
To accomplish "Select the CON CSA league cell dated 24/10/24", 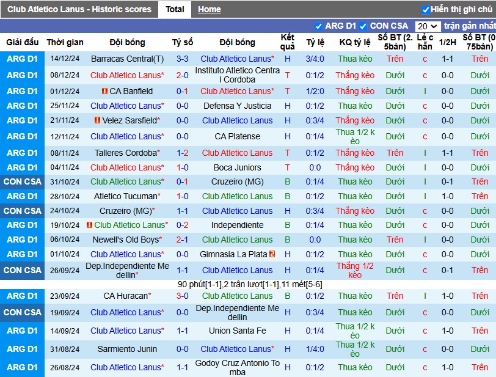I will coord(22,211).
